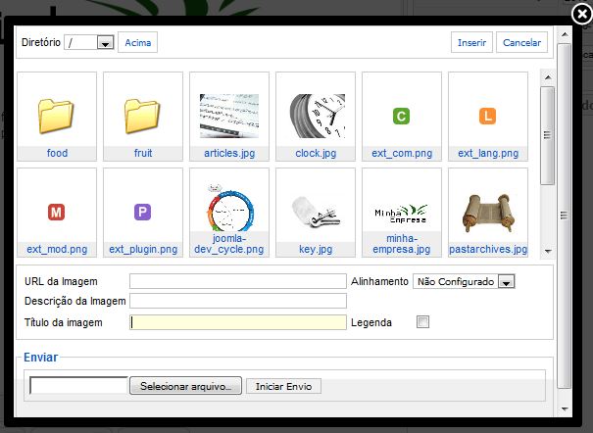The image size is (593, 433).
Task: Click the clock.jpg file name
Action: click(316, 153)
